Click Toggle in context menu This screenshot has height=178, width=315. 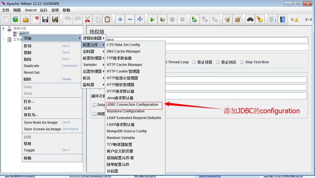(x=52, y=150)
